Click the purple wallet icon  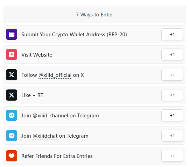click(x=12, y=34)
